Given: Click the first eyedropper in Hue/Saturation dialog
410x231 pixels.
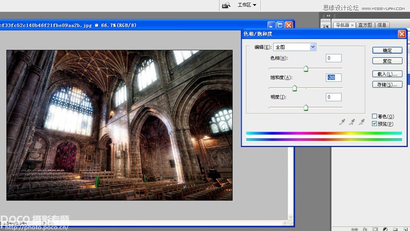Looking at the screenshot, I should coord(342,122).
